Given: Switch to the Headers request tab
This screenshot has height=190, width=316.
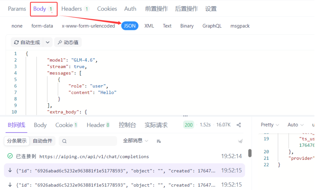Looking at the screenshot, I should tap(72, 9).
